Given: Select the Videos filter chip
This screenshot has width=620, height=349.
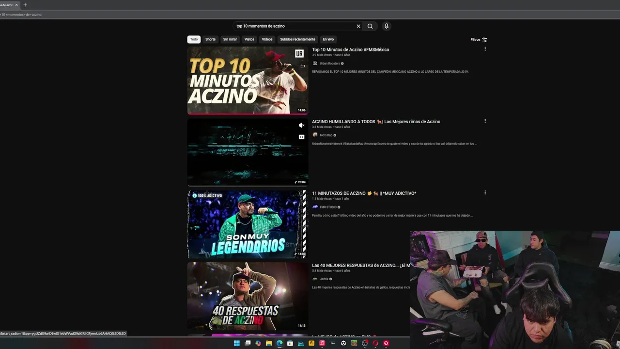Looking at the screenshot, I should tap(267, 39).
